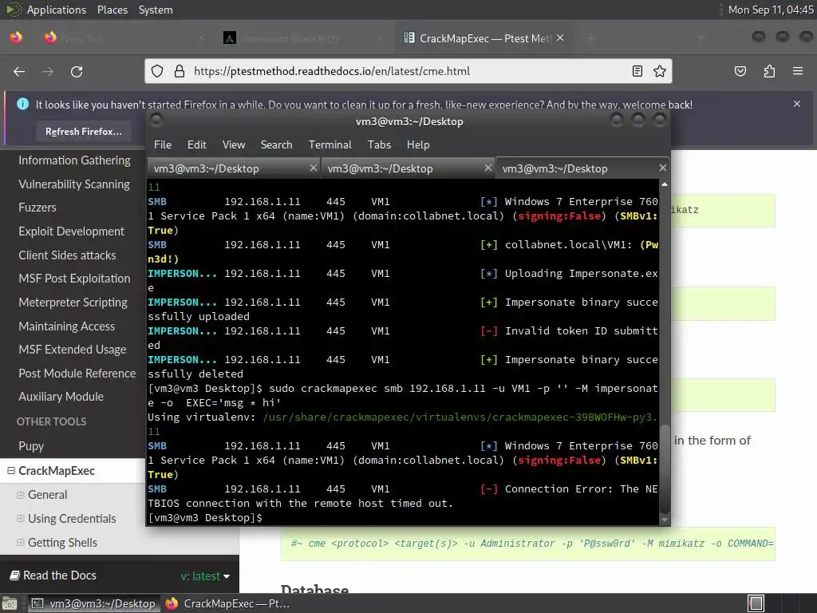Click the Refresh Firefox… button
This screenshot has height=613, width=817.
pyautogui.click(x=84, y=132)
